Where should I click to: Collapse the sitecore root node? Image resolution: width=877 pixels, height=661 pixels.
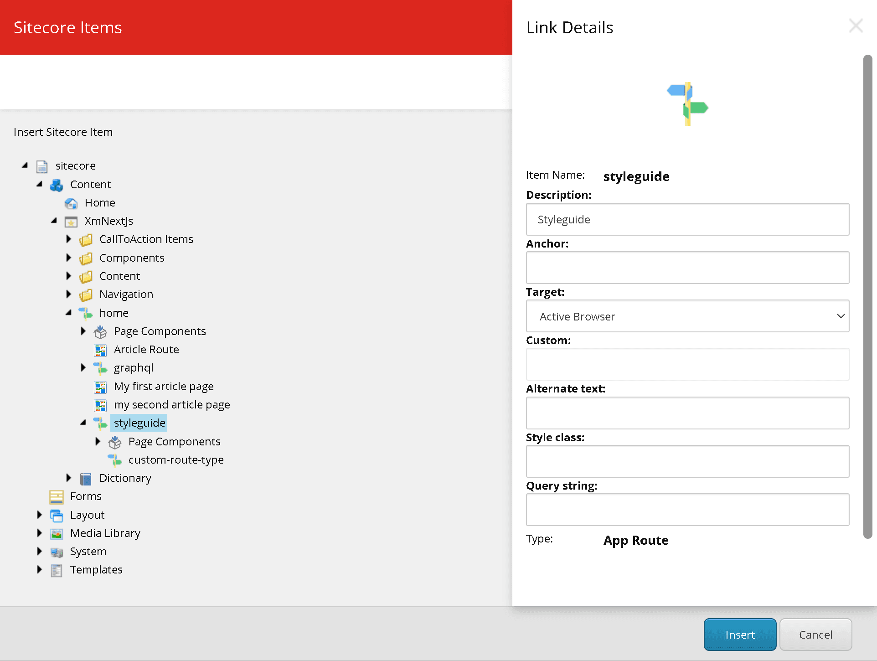pos(25,165)
